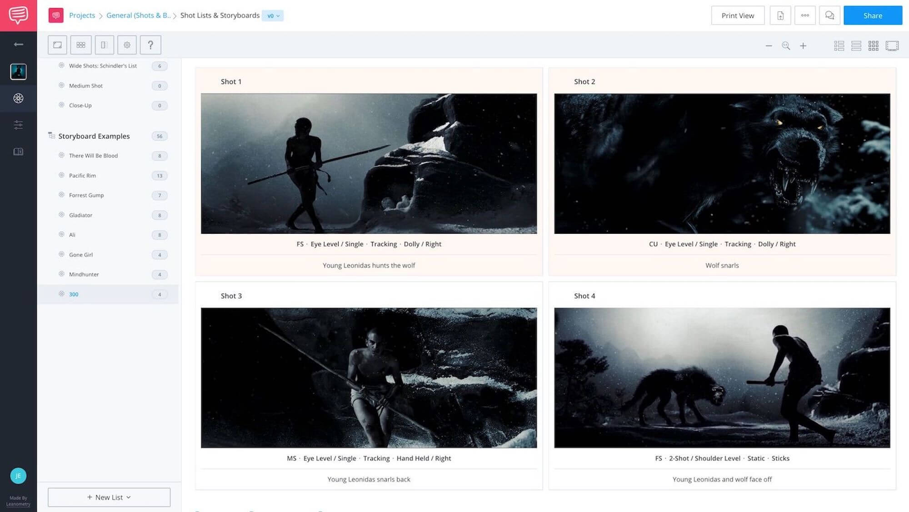Viewport: 909px width, 512px height.
Task: Open Shot 4 face off image
Action: (x=722, y=378)
